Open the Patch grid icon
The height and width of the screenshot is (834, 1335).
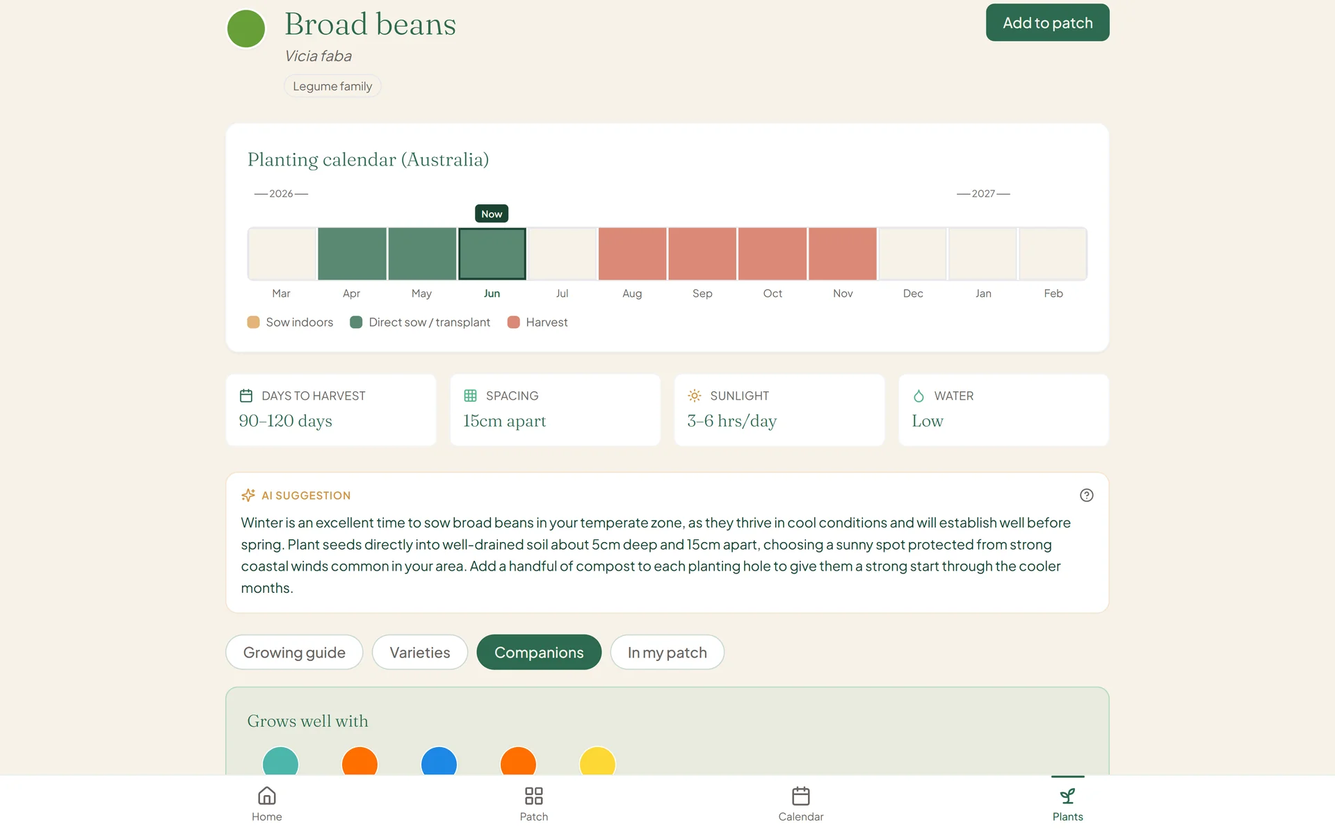click(534, 795)
